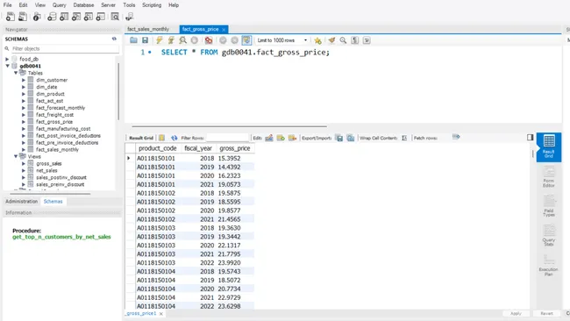Toggle display of invisible characters
Screen dimensions: 570x321
355,40
